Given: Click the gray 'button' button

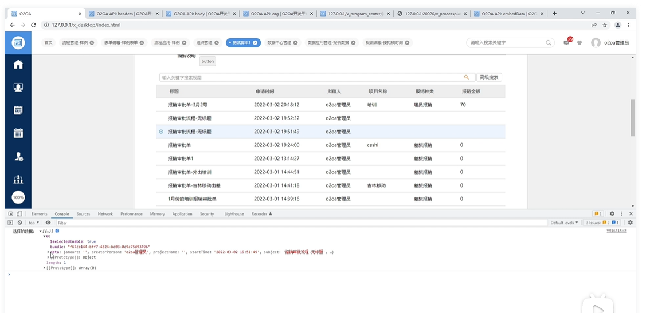Looking at the screenshot, I should click(x=207, y=61).
